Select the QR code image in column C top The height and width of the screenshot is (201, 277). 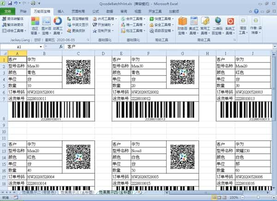click(x=78, y=72)
